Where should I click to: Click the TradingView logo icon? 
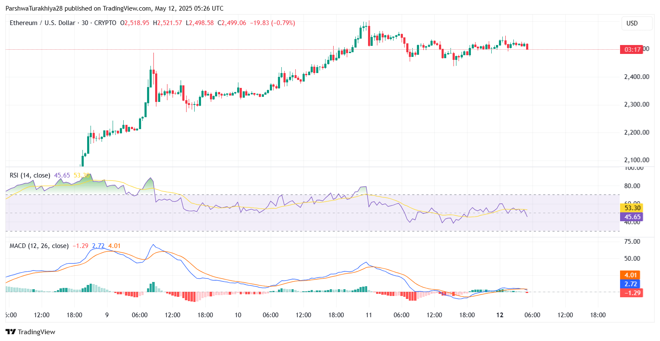pyautogui.click(x=10, y=332)
